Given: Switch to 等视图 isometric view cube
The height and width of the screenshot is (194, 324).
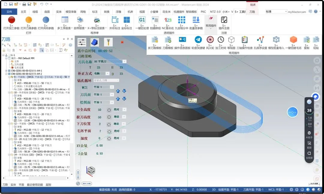Looking at the screenshot, I should (231, 39).
